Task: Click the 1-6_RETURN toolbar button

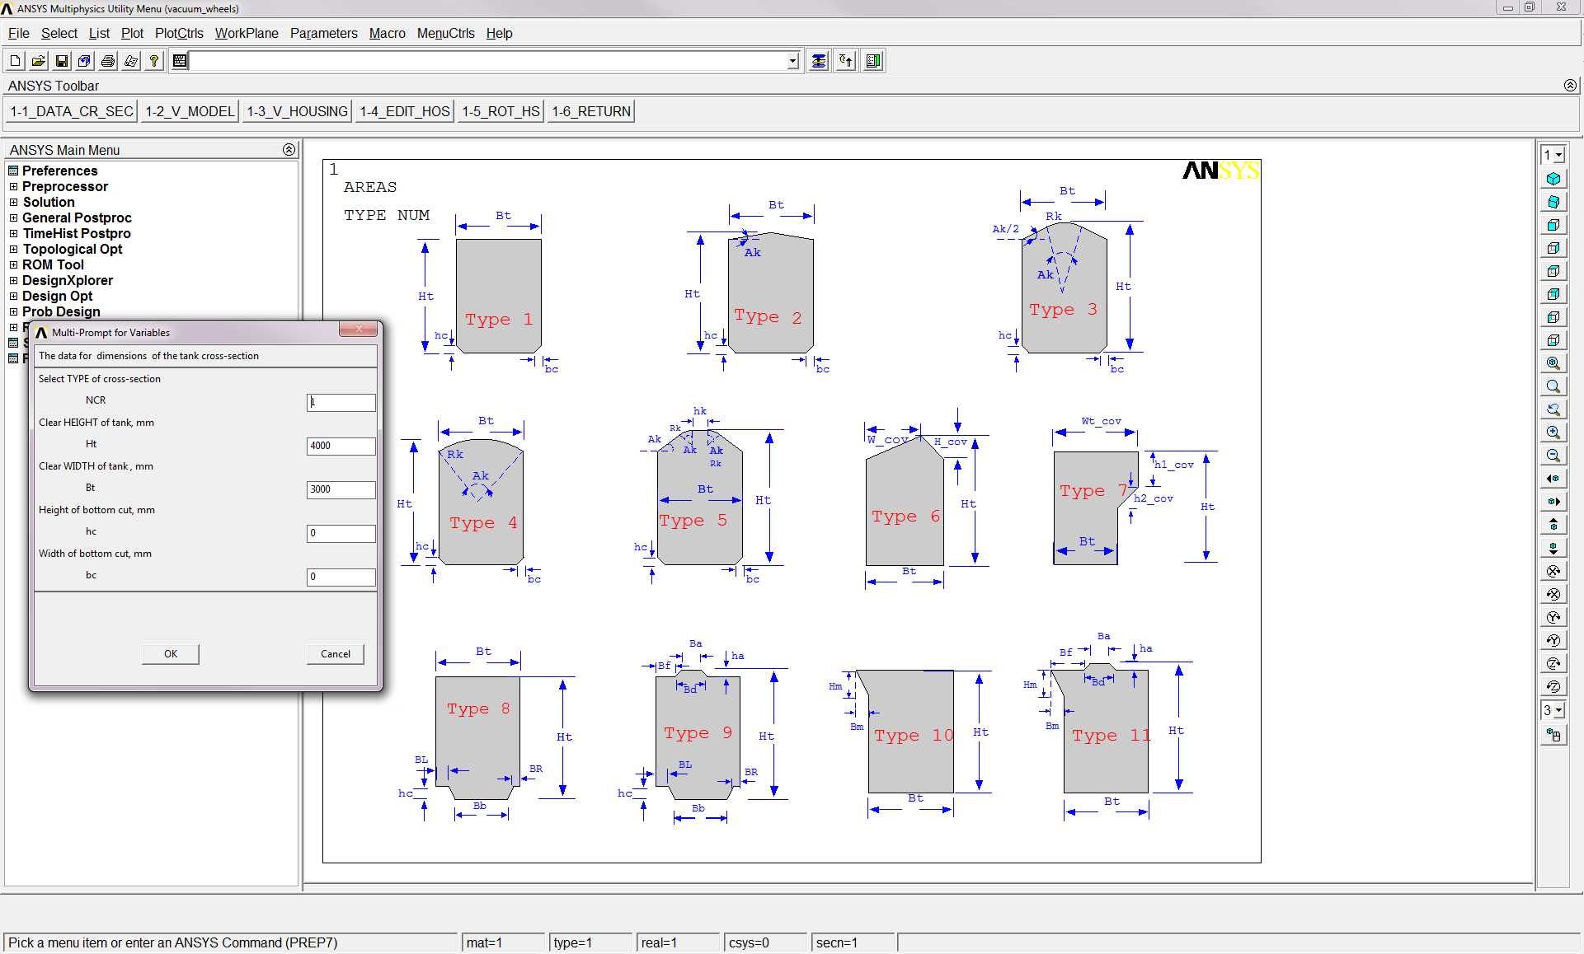Action: click(x=591, y=111)
